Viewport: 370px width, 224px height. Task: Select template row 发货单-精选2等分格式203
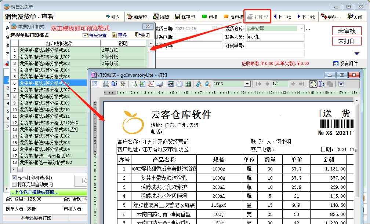[79, 63]
